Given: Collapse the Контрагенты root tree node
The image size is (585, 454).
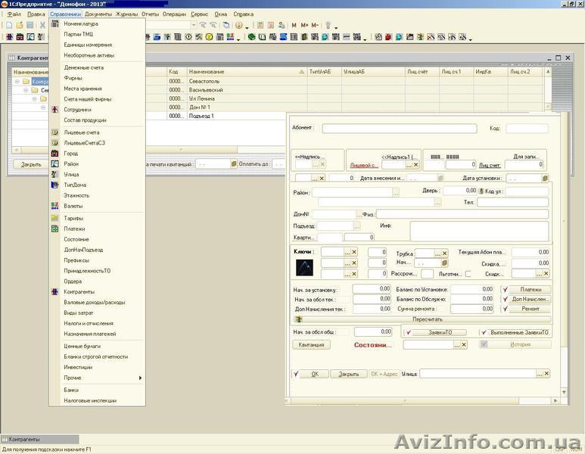Looking at the screenshot, I should coord(17,82).
